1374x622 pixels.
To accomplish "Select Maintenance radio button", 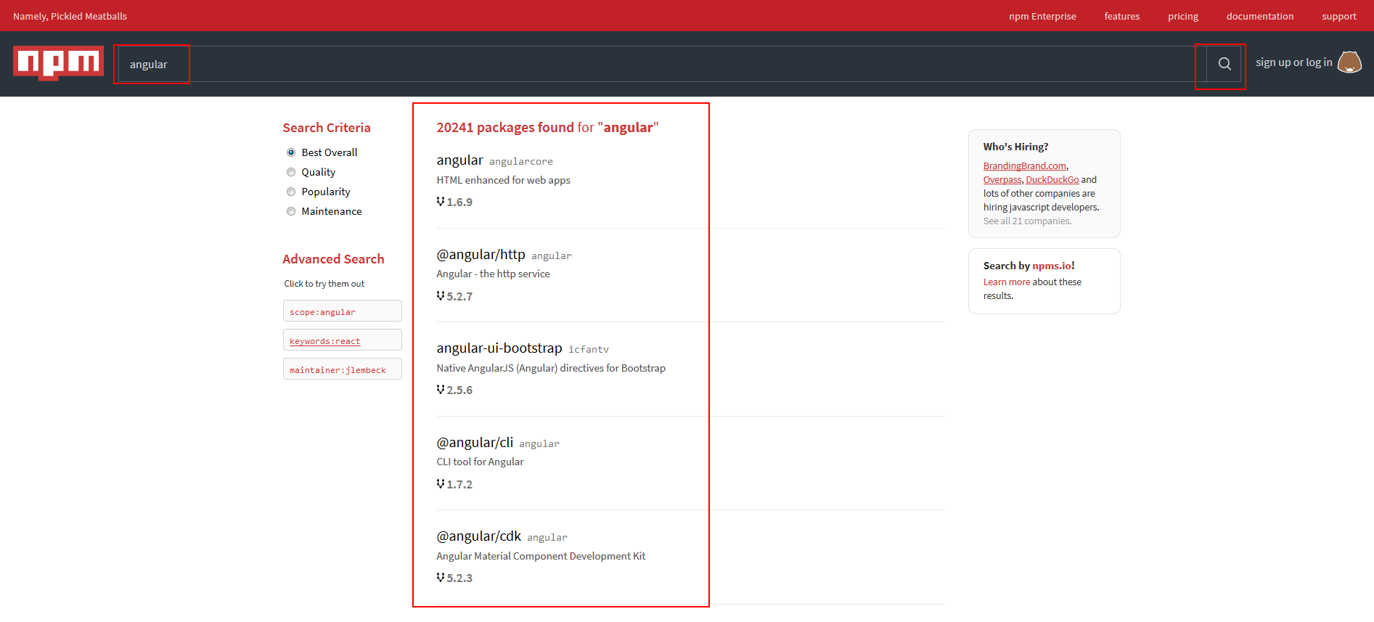I will 291,211.
